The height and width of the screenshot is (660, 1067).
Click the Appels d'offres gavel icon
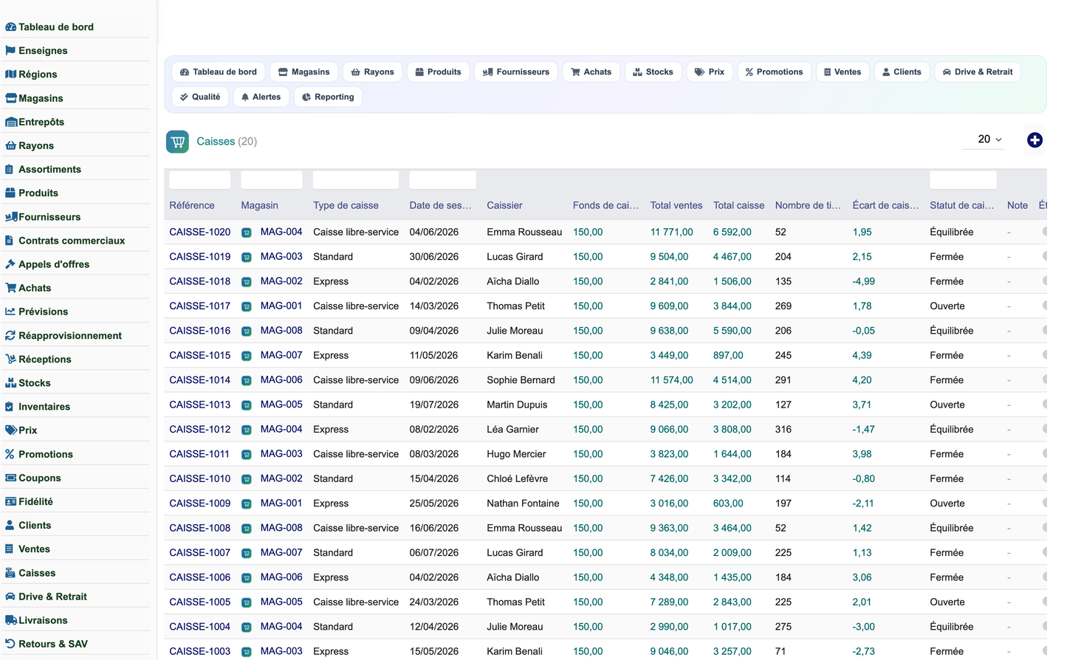click(x=10, y=264)
